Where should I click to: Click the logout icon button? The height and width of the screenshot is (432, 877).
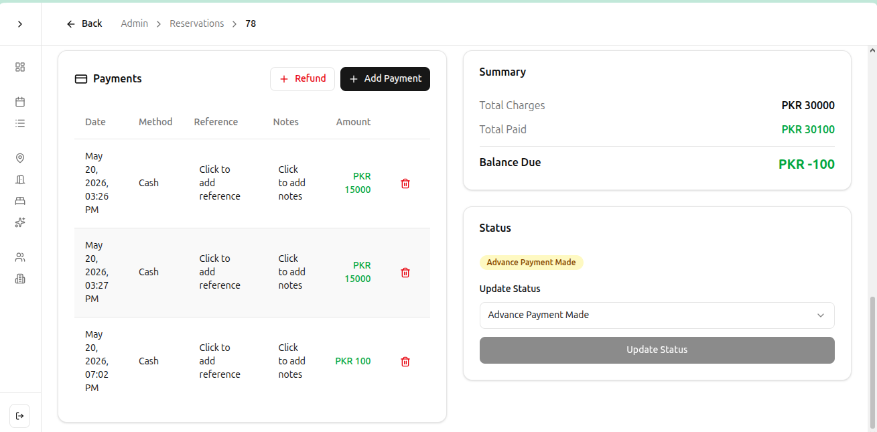[20, 416]
